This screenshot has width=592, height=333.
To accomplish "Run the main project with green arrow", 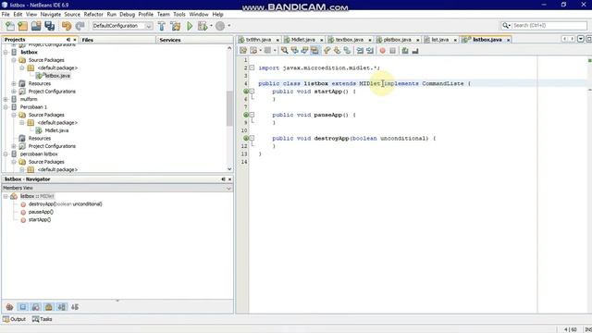I will pyautogui.click(x=190, y=26).
